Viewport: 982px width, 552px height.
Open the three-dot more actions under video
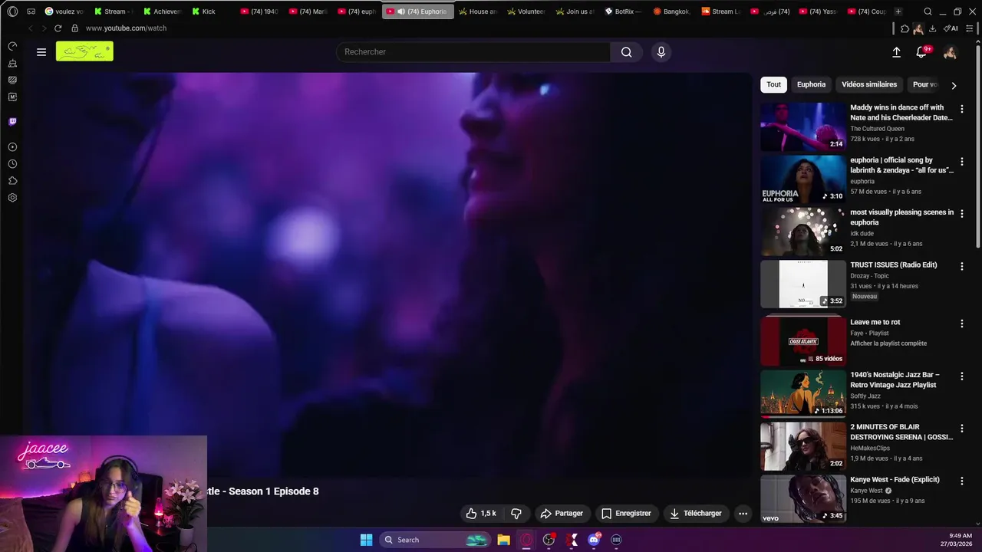coord(743,514)
